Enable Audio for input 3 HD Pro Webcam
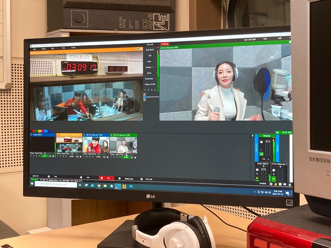Image resolution: width=331 pixels, height=248 pixels. 99,157
